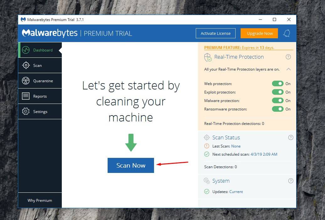Click the Upgrade Now button
The height and width of the screenshot is (220, 325).
pos(259,34)
